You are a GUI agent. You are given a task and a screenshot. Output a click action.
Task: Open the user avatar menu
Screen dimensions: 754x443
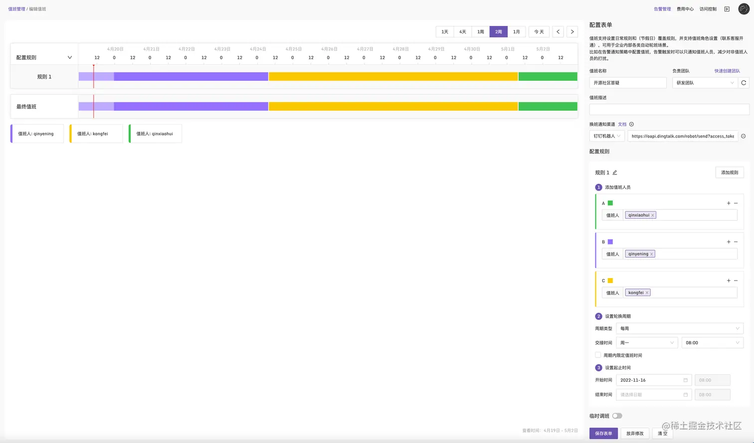click(744, 8)
